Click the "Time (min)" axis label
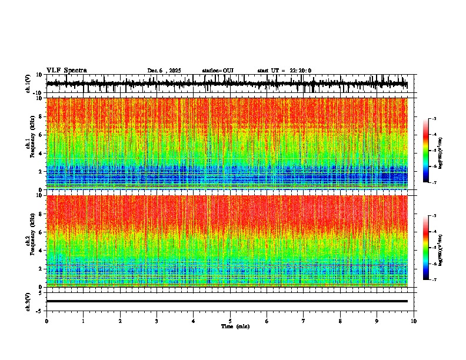This screenshot has width=466, height=360. tap(235, 326)
